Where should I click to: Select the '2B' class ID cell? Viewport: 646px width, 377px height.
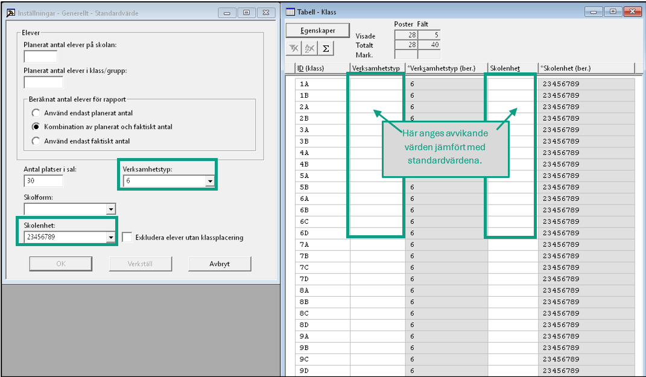(323, 118)
